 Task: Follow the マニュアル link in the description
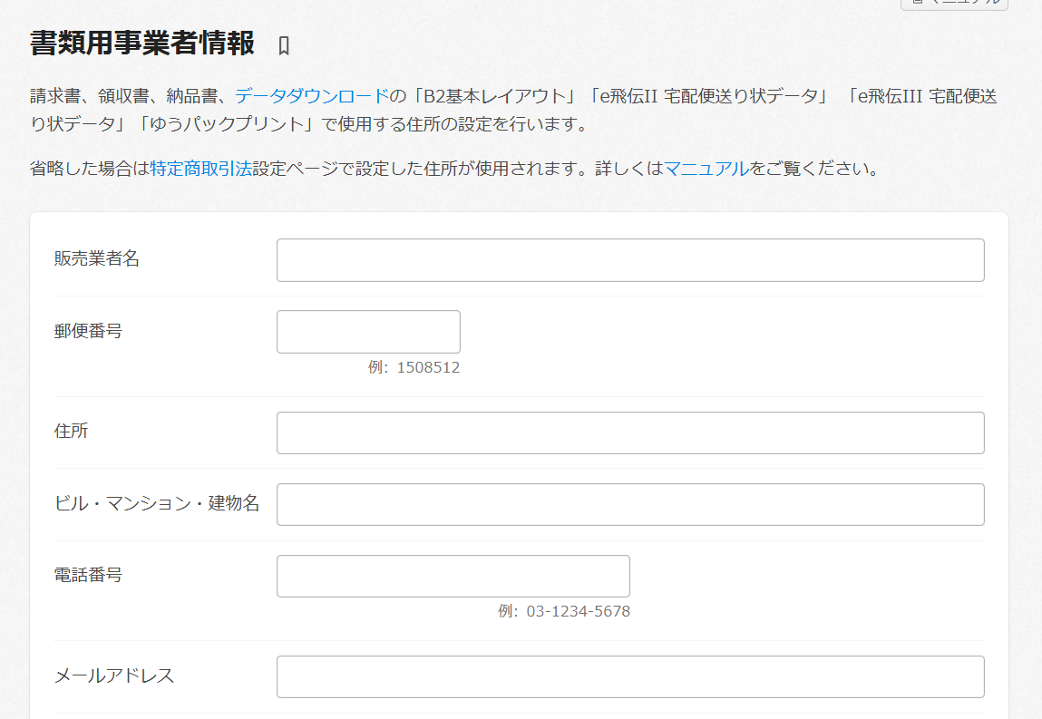tap(706, 169)
